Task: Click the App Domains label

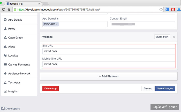Action: tap(50, 19)
